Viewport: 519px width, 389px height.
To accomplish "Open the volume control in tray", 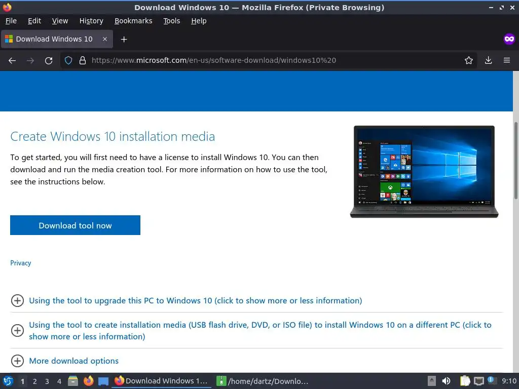I will 446,381.
